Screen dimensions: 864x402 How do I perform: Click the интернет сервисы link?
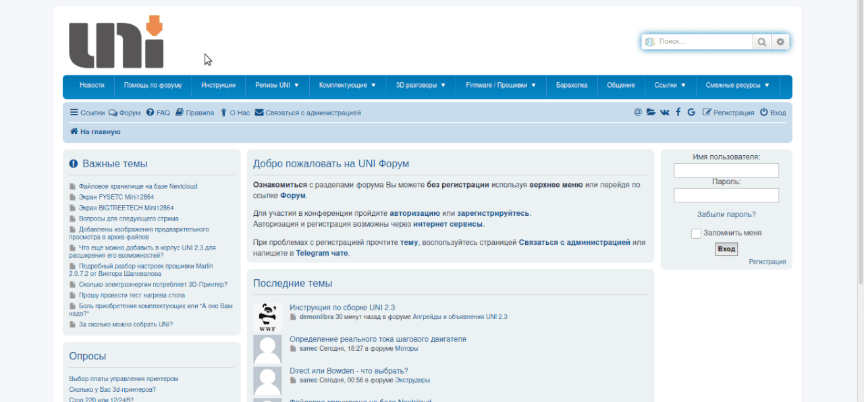pos(448,224)
